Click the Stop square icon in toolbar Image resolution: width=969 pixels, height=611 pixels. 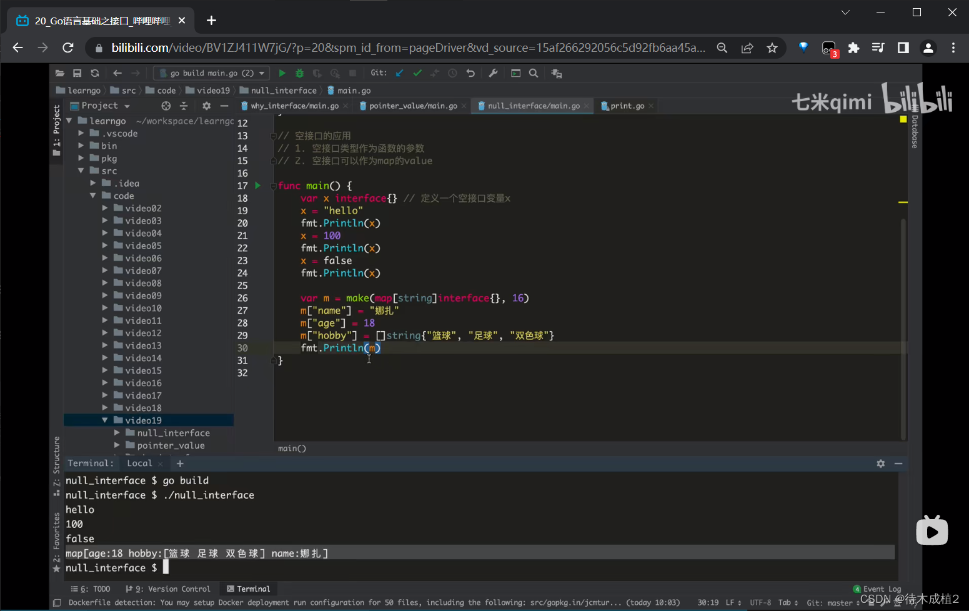(352, 73)
